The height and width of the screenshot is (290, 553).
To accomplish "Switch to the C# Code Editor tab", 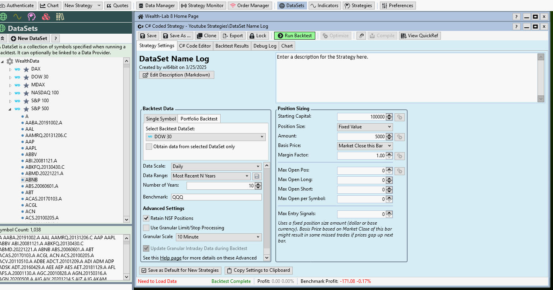I will click(x=195, y=46).
